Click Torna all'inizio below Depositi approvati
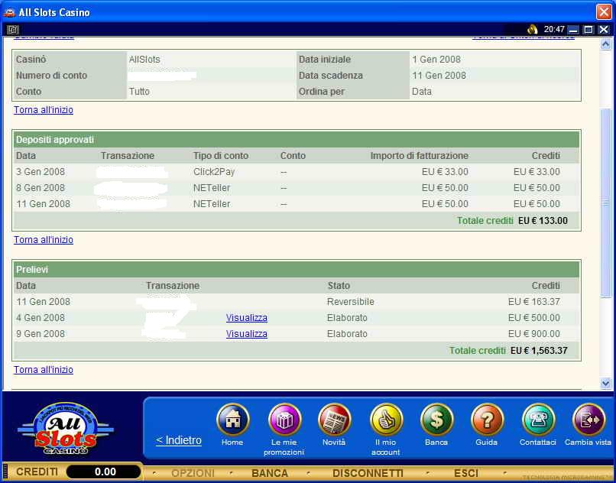 tap(44, 240)
